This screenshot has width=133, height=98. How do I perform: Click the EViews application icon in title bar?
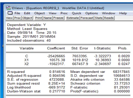coord(8,8)
